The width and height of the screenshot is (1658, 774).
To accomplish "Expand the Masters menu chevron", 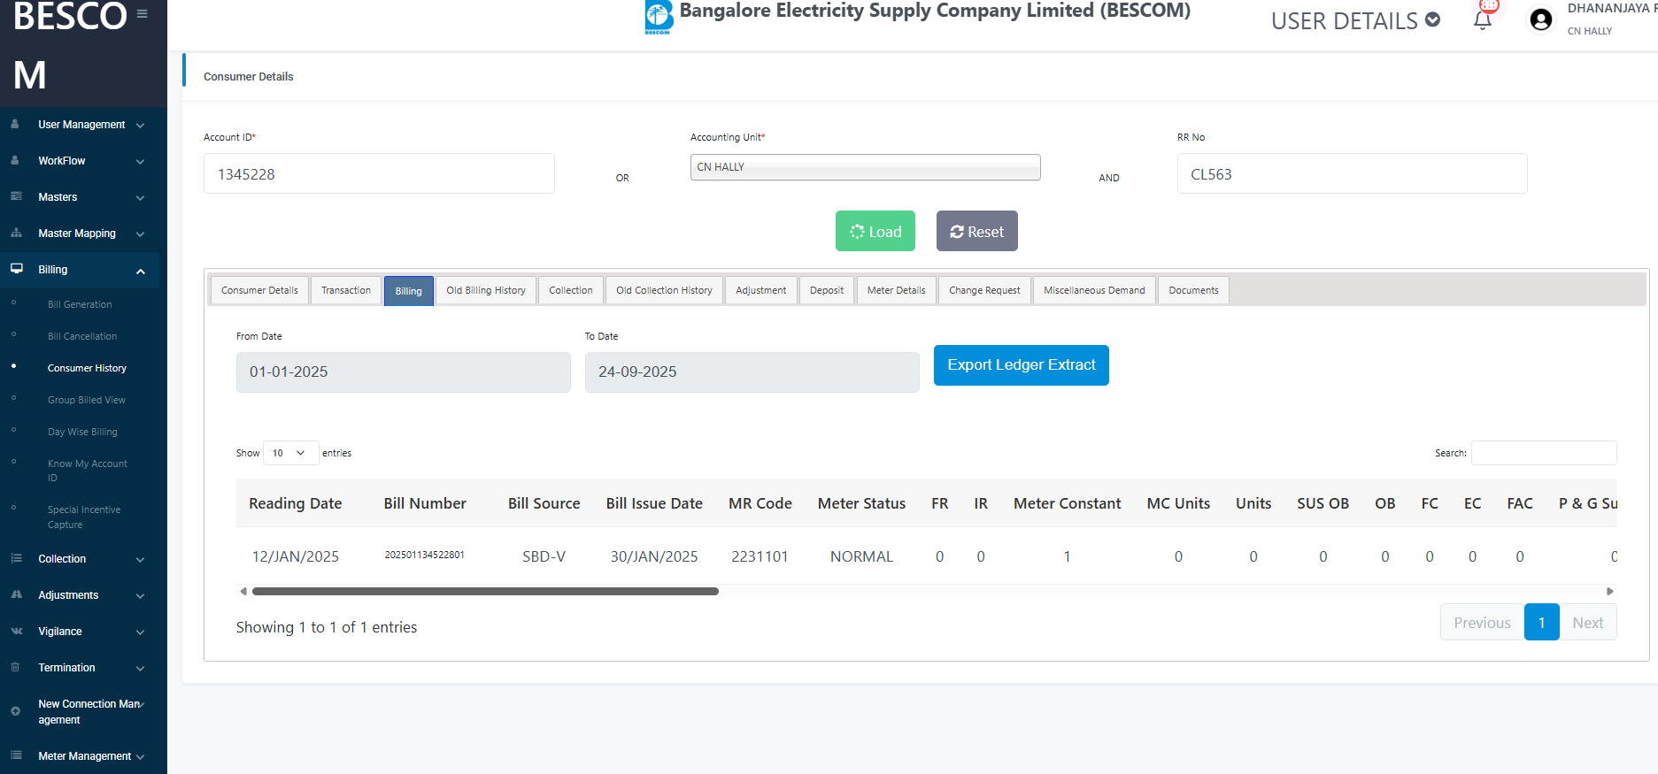I will coord(140,198).
